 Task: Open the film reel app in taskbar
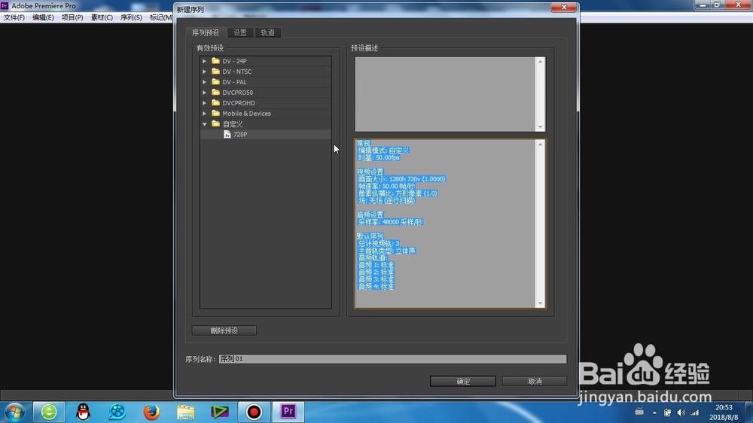tap(117, 412)
